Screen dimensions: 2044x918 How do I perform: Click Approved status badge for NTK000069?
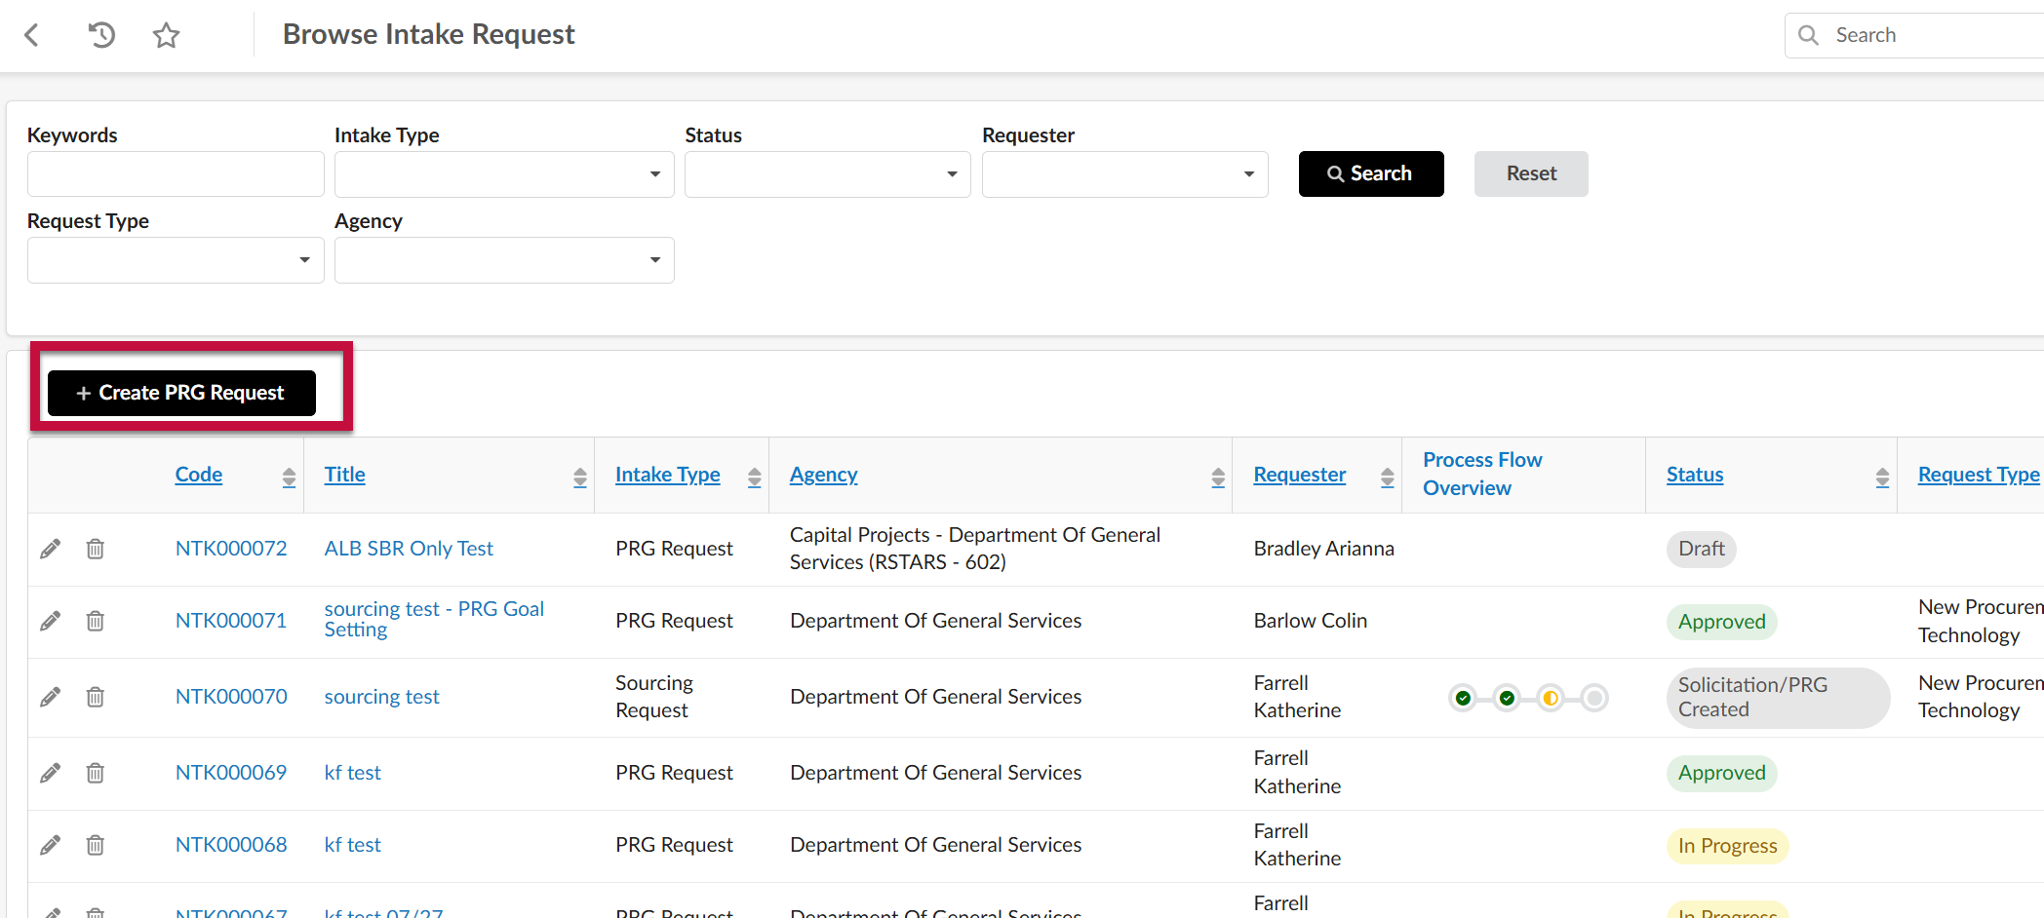(1721, 773)
